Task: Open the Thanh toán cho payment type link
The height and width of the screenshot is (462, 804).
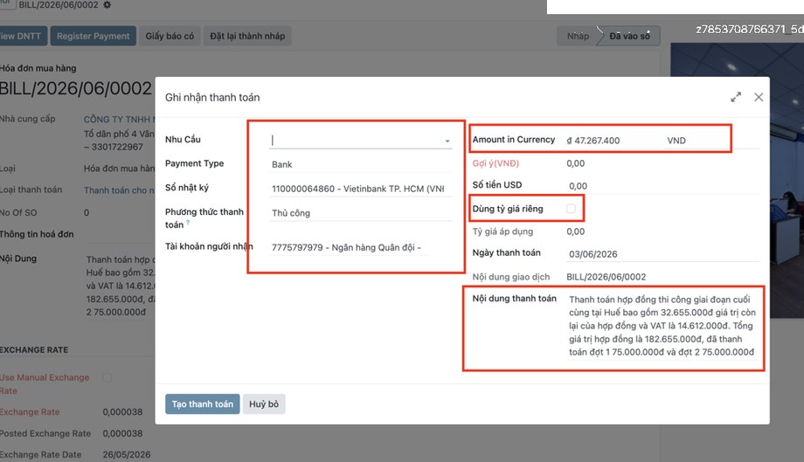Action: 119,190
